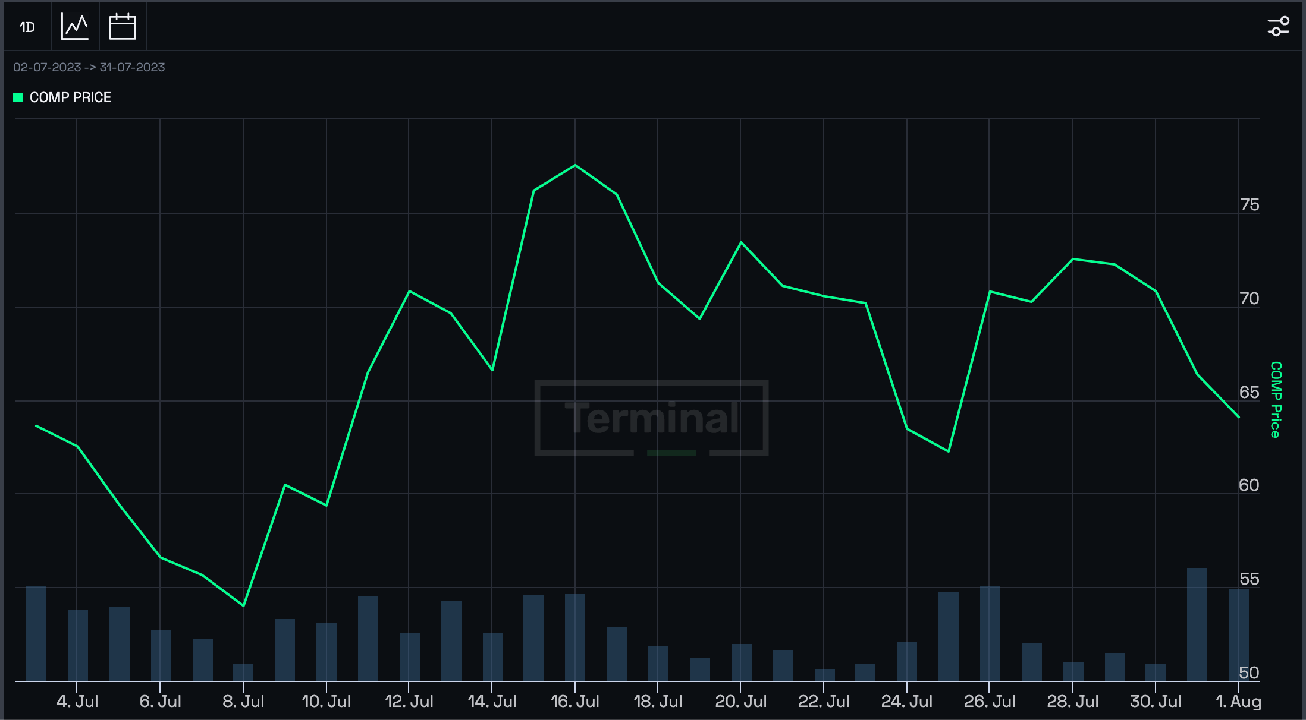Screen dimensions: 1306x720
Task: Toggle the COMP PRICE legend series
Action: [x=70, y=97]
